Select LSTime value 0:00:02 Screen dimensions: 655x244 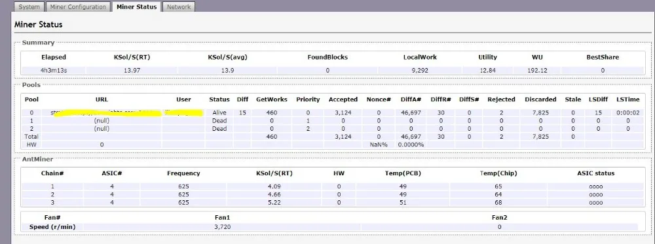click(x=628, y=113)
